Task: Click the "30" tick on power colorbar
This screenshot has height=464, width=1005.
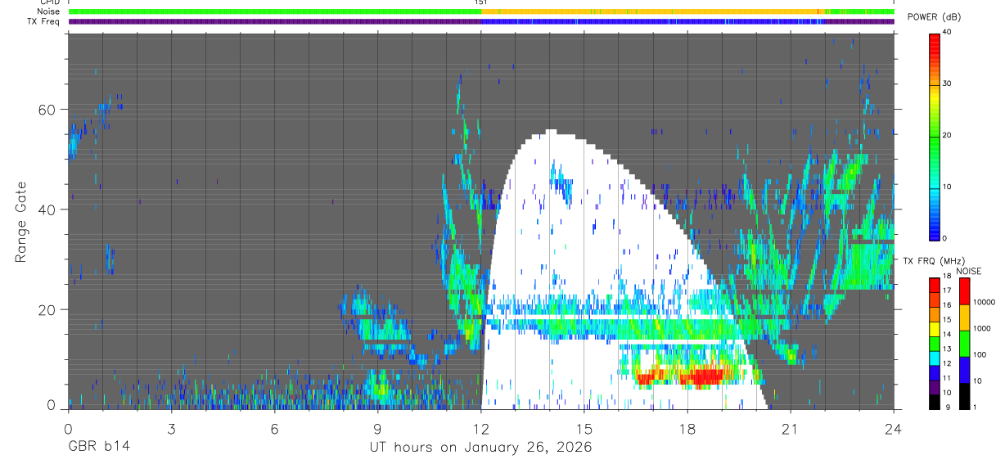Action: (947, 83)
